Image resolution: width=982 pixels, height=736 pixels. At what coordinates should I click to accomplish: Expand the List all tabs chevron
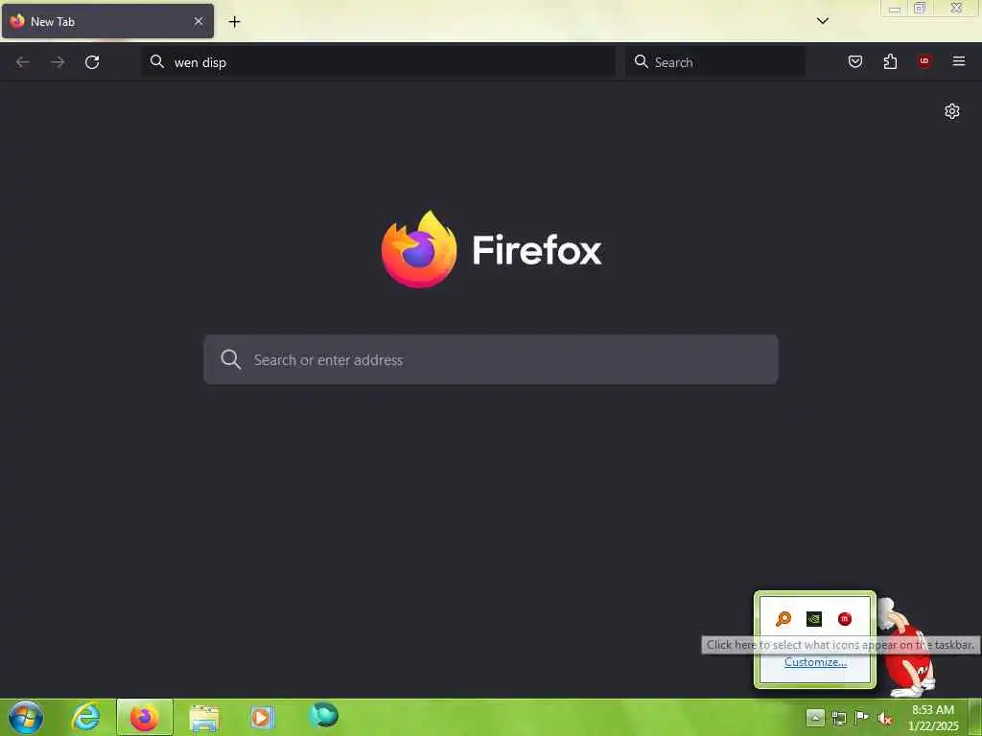point(823,21)
